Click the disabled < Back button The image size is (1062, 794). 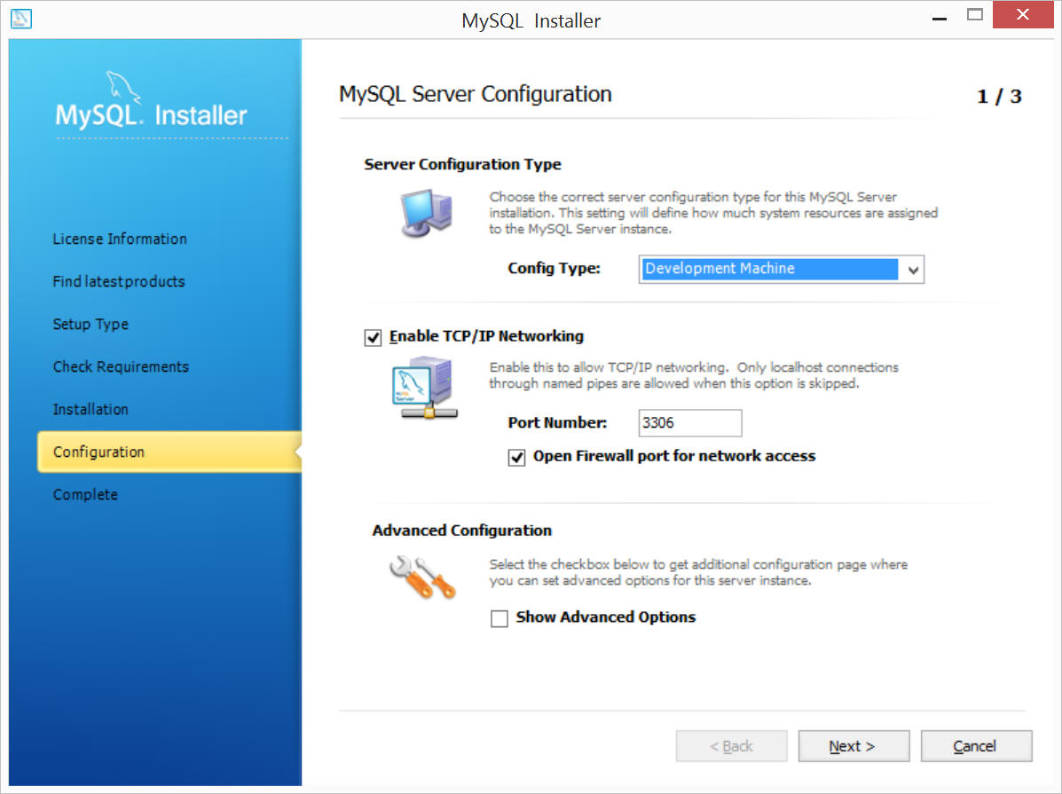click(x=731, y=746)
